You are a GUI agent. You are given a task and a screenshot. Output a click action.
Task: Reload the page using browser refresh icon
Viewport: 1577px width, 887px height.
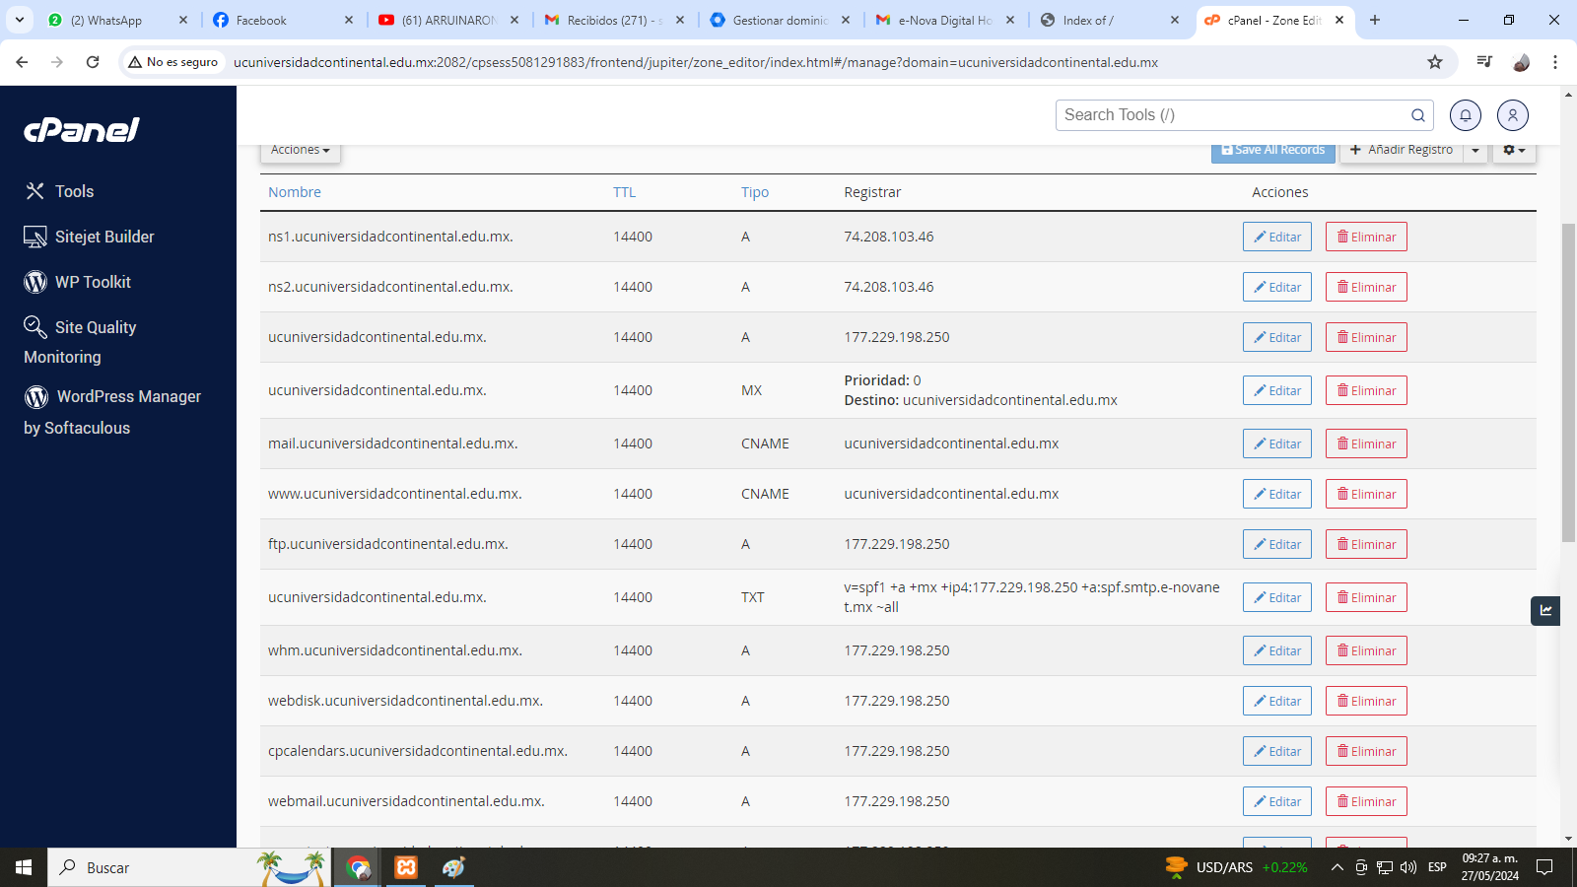click(93, 62)
